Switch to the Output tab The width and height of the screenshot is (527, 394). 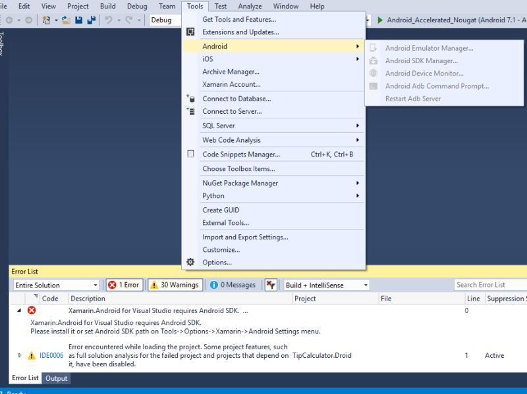point(56,378)
